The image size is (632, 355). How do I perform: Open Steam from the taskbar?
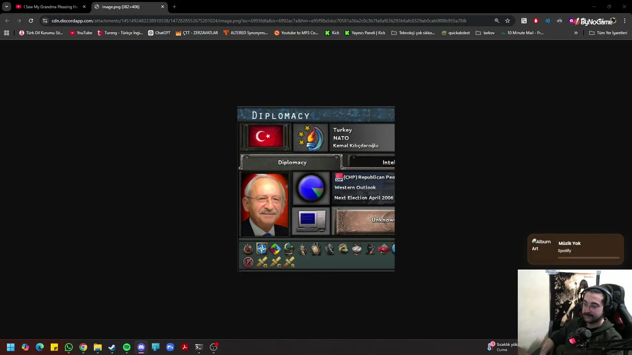(x=112, y=347)
